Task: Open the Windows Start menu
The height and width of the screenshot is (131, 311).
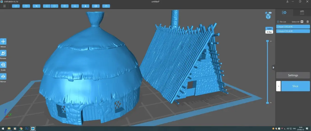Action: click(x=3, y=128)
